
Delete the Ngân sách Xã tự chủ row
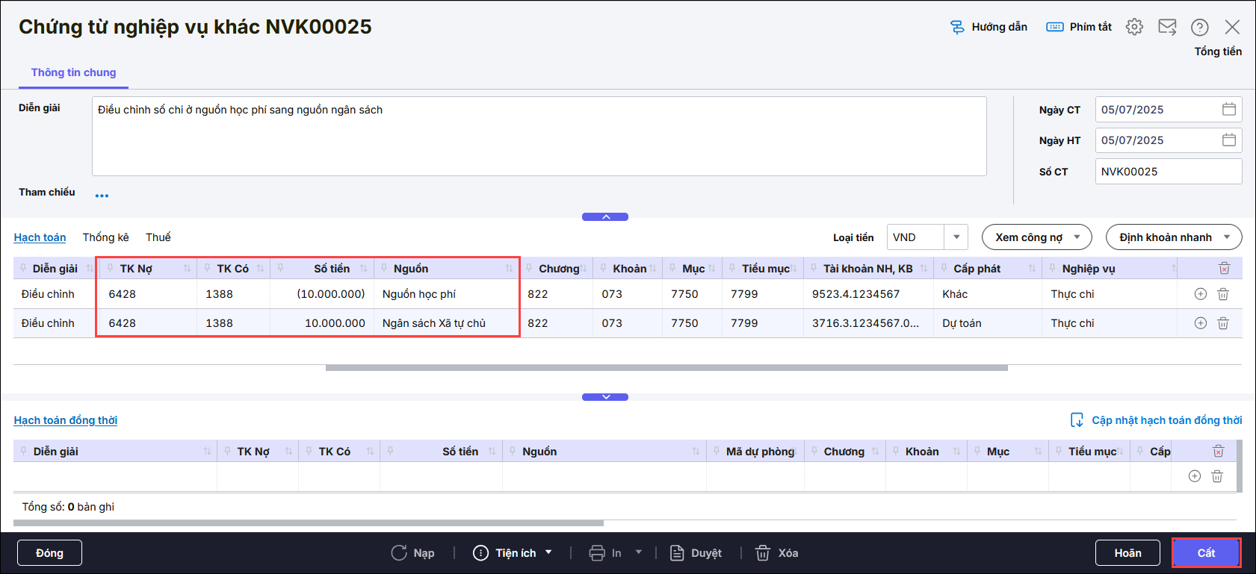[x=1223, y=323]
